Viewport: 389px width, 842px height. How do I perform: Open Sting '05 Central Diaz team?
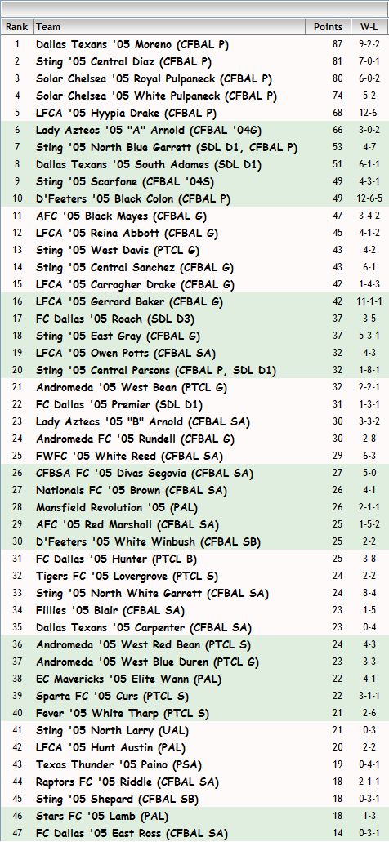[x=123, y=62]
